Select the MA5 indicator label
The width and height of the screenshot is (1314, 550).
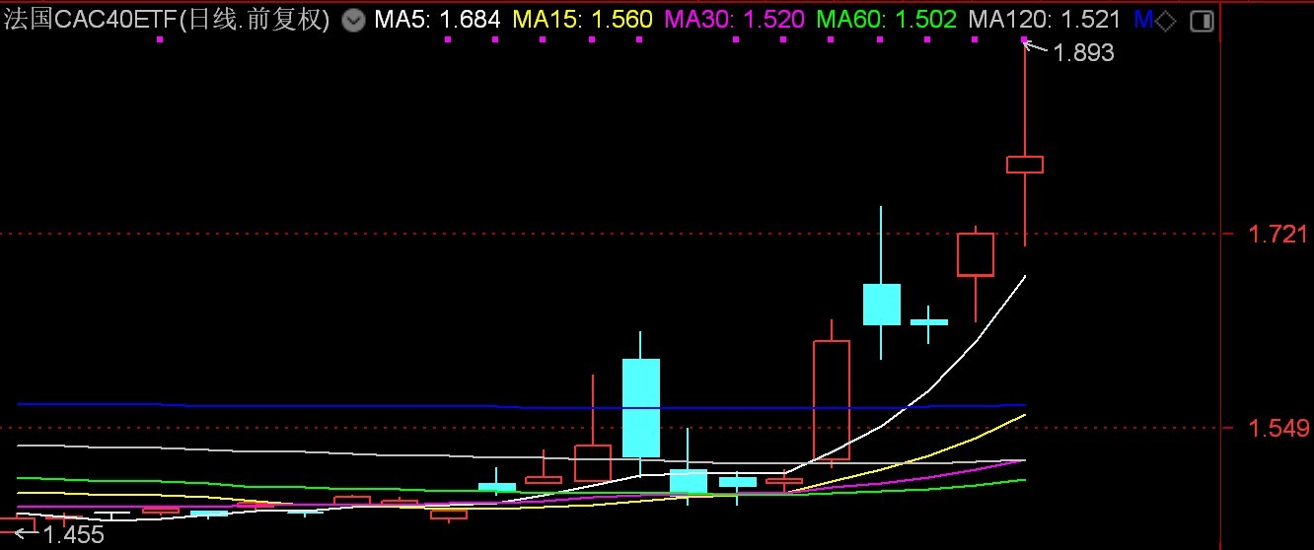437,20
